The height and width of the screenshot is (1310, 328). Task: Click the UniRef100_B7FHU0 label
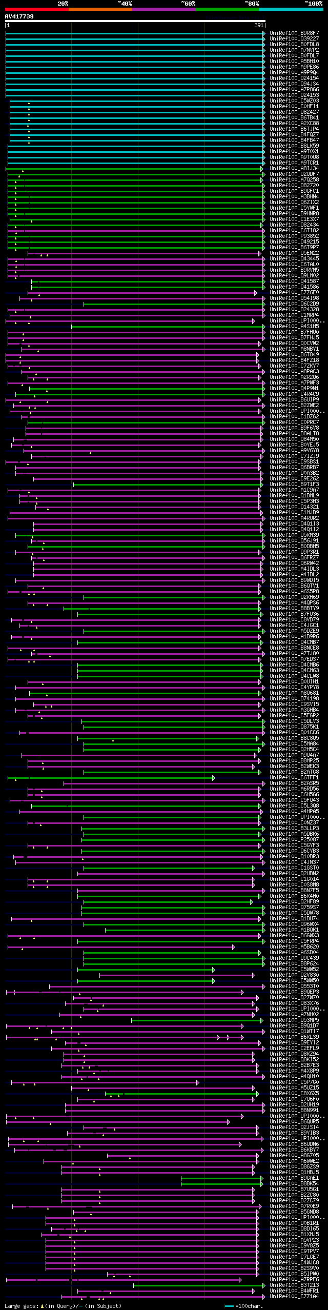pyautogui.click(x=294, y=332)
